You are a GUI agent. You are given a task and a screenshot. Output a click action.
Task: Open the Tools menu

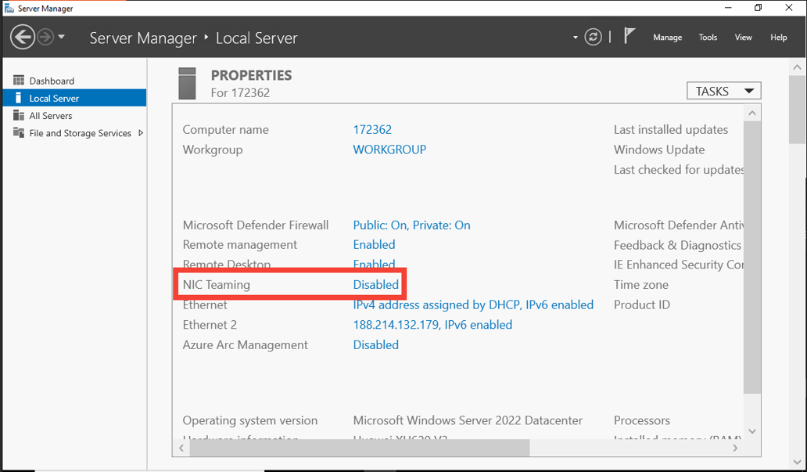pyautogui.click(x=708, y=37)
